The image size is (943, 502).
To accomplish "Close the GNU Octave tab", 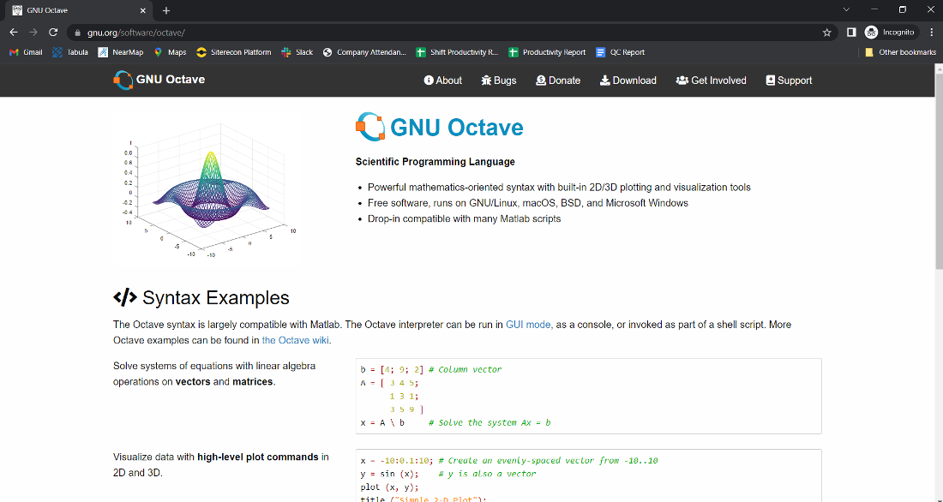I will 142,11.
